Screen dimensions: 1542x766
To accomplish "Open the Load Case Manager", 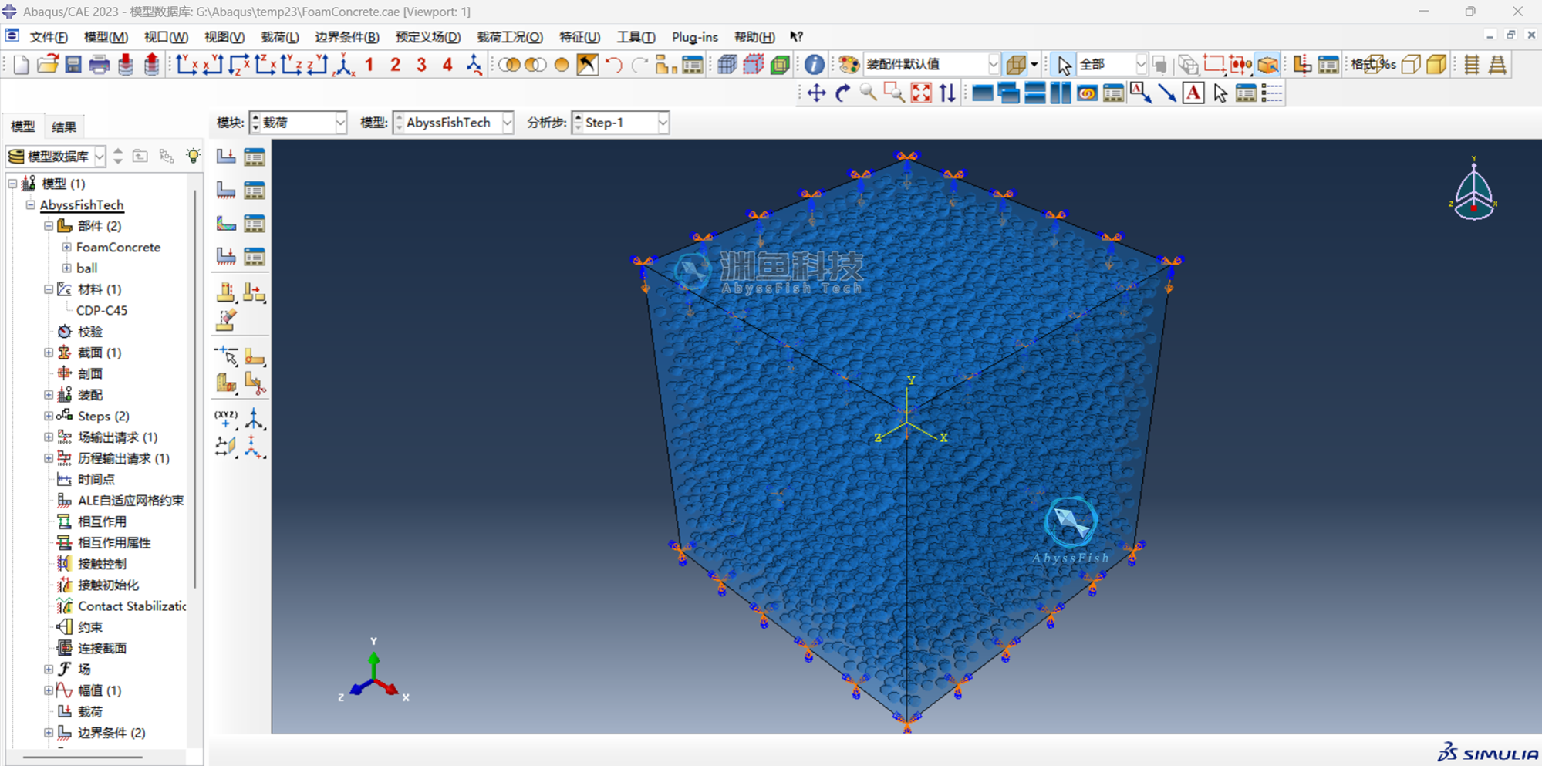I will (x=255, y=256).
